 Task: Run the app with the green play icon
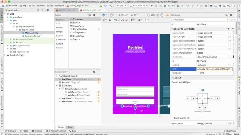[x=152, y=6]
